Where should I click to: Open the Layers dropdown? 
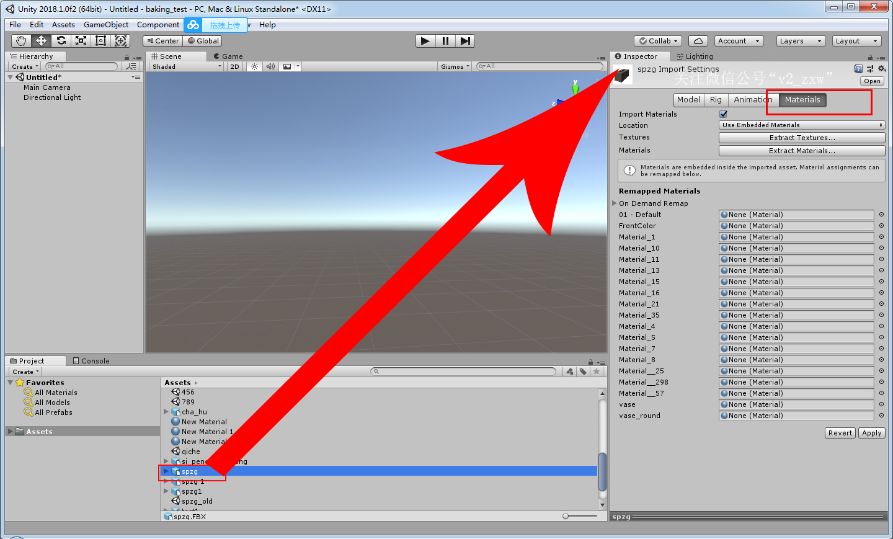pos(801,41)
